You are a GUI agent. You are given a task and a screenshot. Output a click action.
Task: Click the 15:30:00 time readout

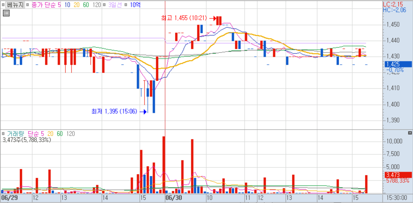(396, 198)
